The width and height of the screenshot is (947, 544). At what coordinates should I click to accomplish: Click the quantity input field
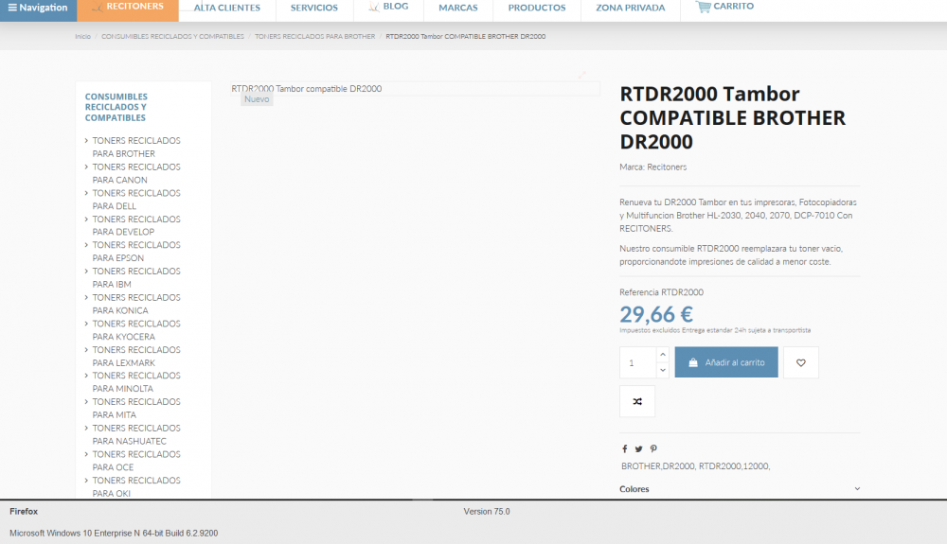(637, 362)
